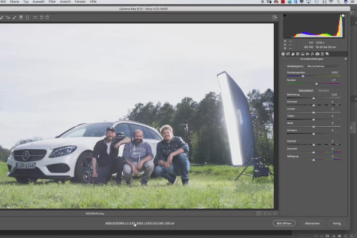Click the Weiß slider handle
The width and height of the screenshot is (357, 238).
click(x=314, y=127)
